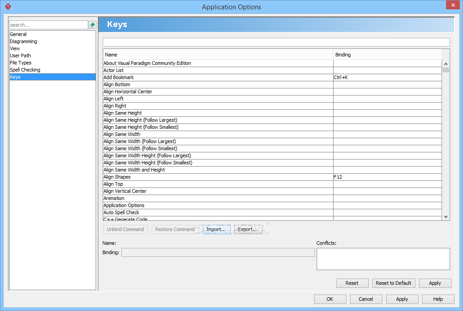Click the table scrollbar down arrow
This screenshot has width=463, height=311.
coord(446,216)
